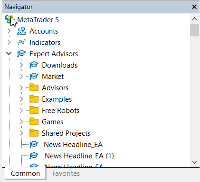Viewport: 200px width, 182px height.
Task: Select the Accounts tree label
Action: pyautogui.click(x=44, y=31)
